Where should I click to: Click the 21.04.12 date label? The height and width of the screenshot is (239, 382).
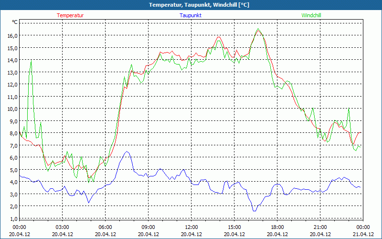click(x=363, y=234)
